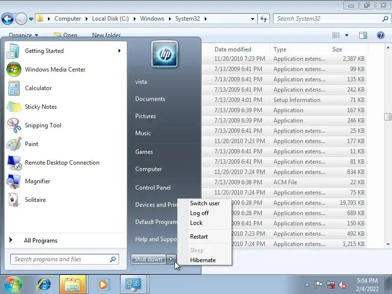The width and height of the screenshot is (392, 294).
Task: Expand the Organize menu
Action: [x=24, y=35]
